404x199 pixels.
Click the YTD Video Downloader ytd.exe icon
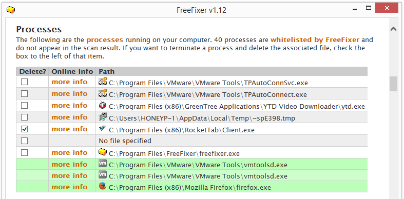103,105
